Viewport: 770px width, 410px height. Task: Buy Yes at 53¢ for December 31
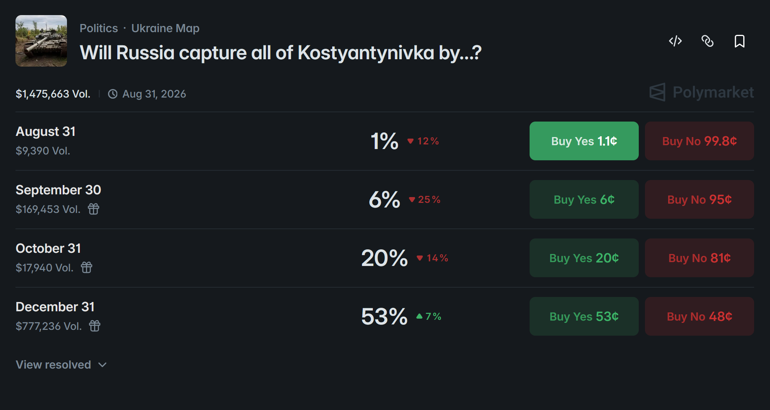click(x=584, y=316)
